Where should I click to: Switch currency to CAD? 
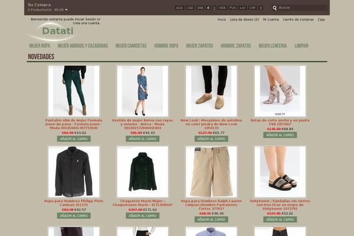coord(190,8)
